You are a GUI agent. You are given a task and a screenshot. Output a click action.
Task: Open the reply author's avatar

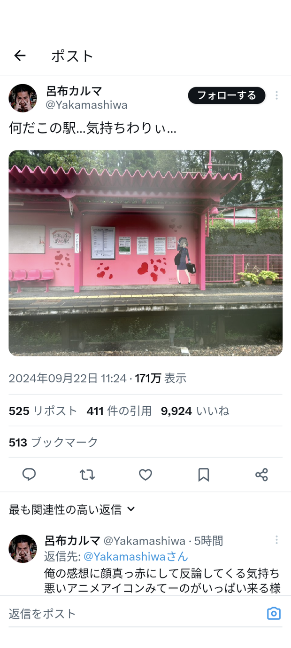(x=23, y=549)
